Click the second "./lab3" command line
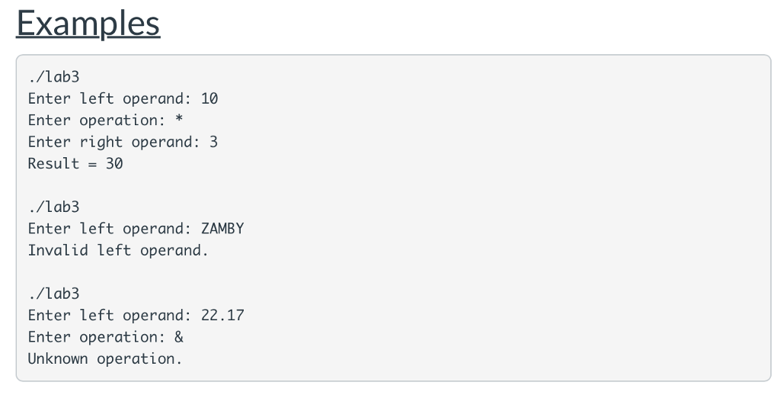Screen dimensions: 780x395 [53, 207]
